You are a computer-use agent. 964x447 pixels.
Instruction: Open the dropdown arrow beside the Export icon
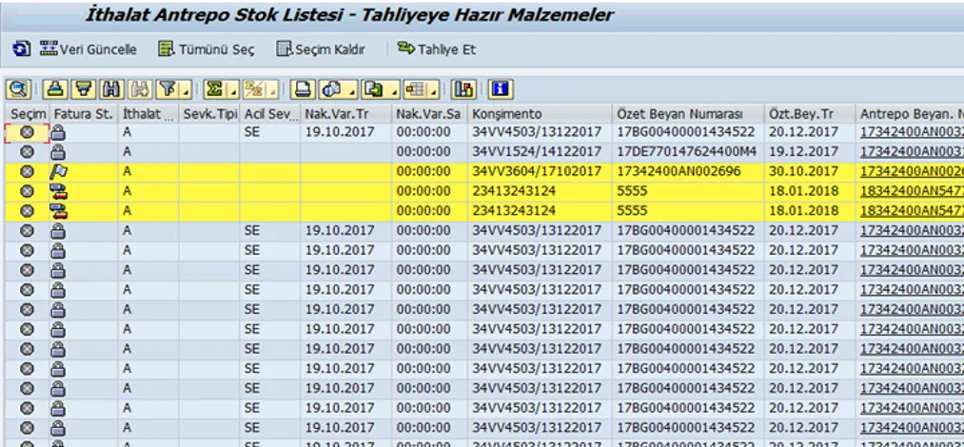click(392, 91)
